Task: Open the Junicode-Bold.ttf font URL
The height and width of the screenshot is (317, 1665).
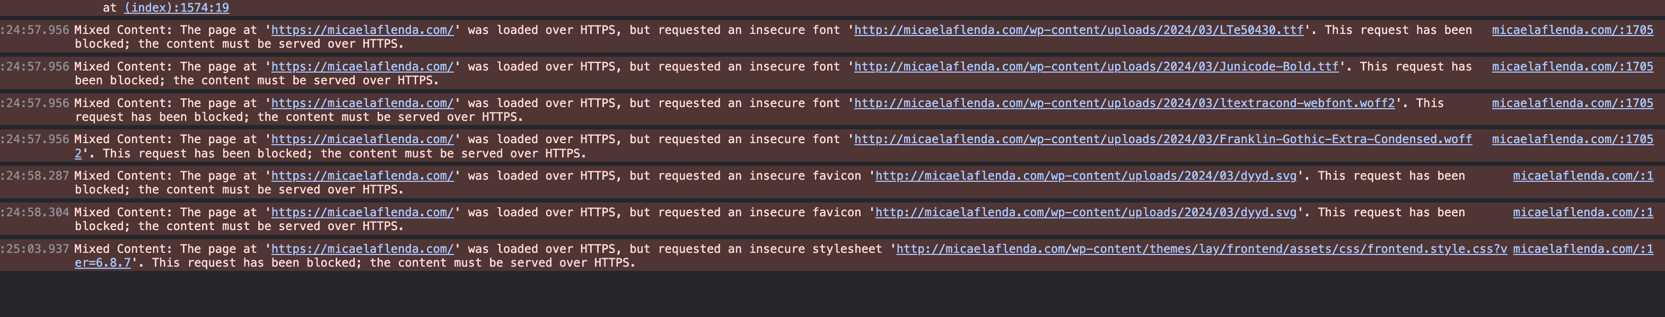Action: pos(1096,66)
